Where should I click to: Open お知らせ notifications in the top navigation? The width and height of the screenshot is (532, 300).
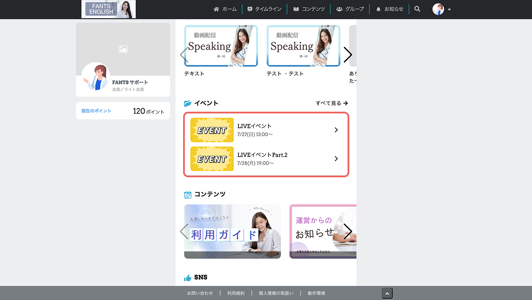pyautogui.click(x=389, y=9)
